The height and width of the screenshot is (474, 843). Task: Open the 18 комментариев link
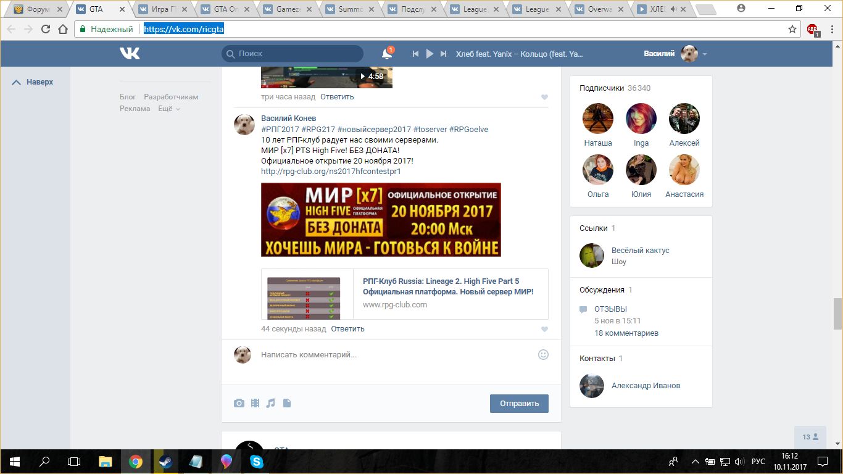coord(626,333)
